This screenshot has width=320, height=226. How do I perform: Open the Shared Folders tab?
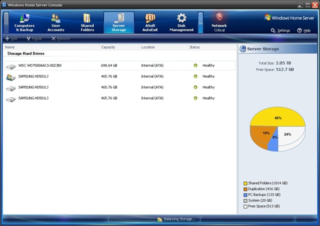pyautogui.click(x=87, y=22)
